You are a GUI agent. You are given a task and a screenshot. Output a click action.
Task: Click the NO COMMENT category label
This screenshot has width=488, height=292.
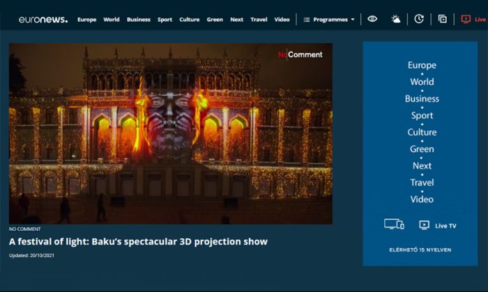click(25, 229)
